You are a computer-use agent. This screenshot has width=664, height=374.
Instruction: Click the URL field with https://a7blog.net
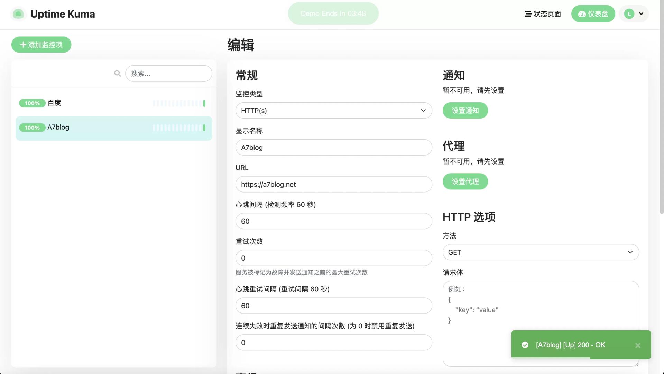coord(334,184)
